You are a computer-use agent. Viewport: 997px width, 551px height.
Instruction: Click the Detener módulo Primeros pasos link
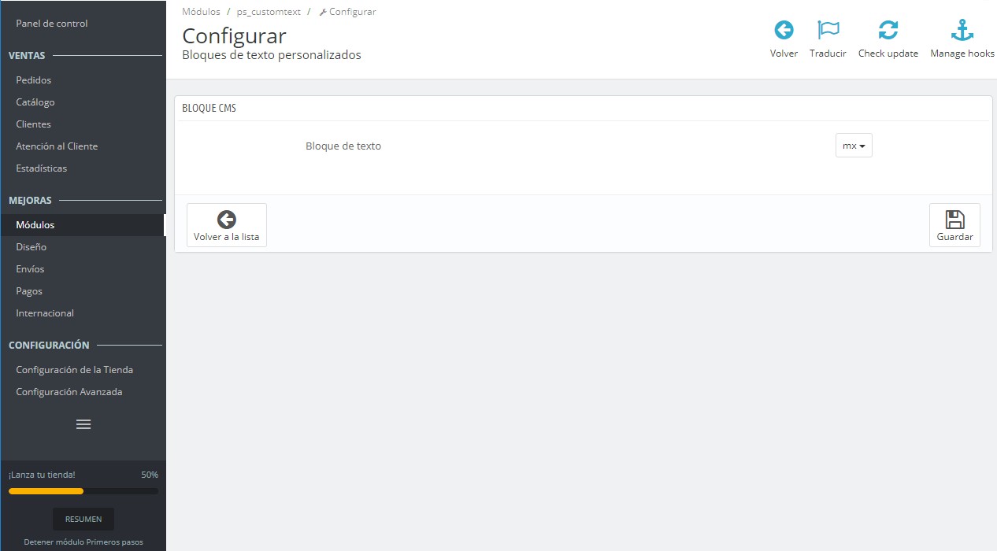point(83,542)
